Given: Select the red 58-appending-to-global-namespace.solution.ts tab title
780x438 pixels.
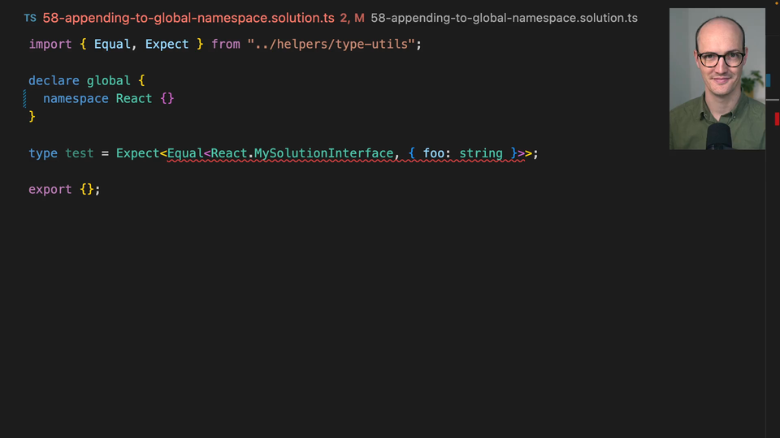Looking at the screenshot, I should 188,18.
